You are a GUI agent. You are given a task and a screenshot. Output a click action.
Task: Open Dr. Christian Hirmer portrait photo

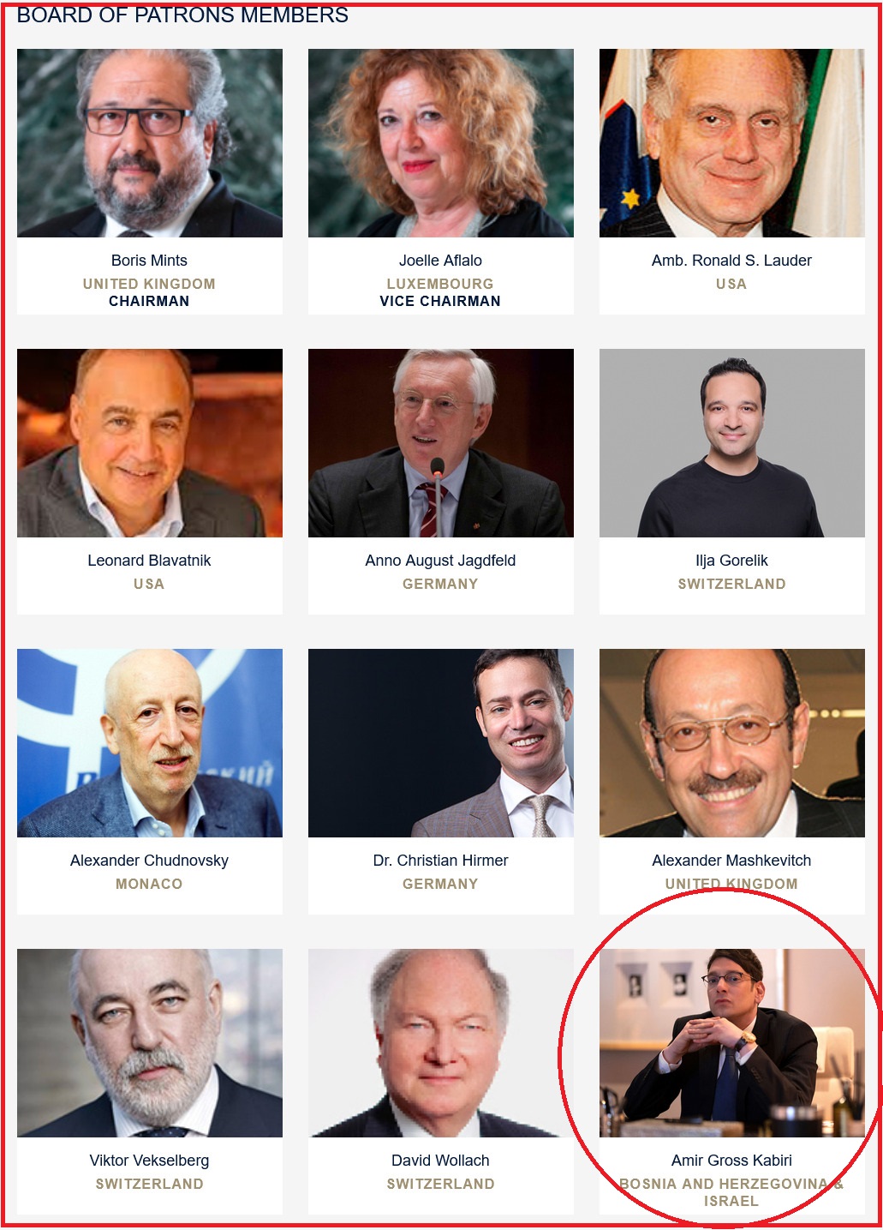tap(441, 743)
